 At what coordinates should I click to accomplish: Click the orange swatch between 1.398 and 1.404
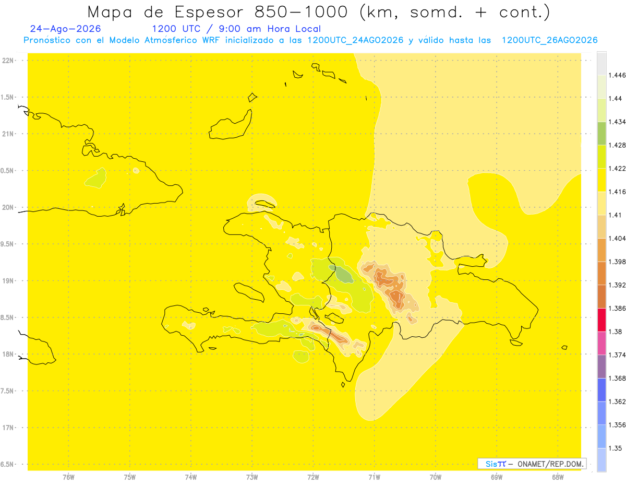click(601, 250)
